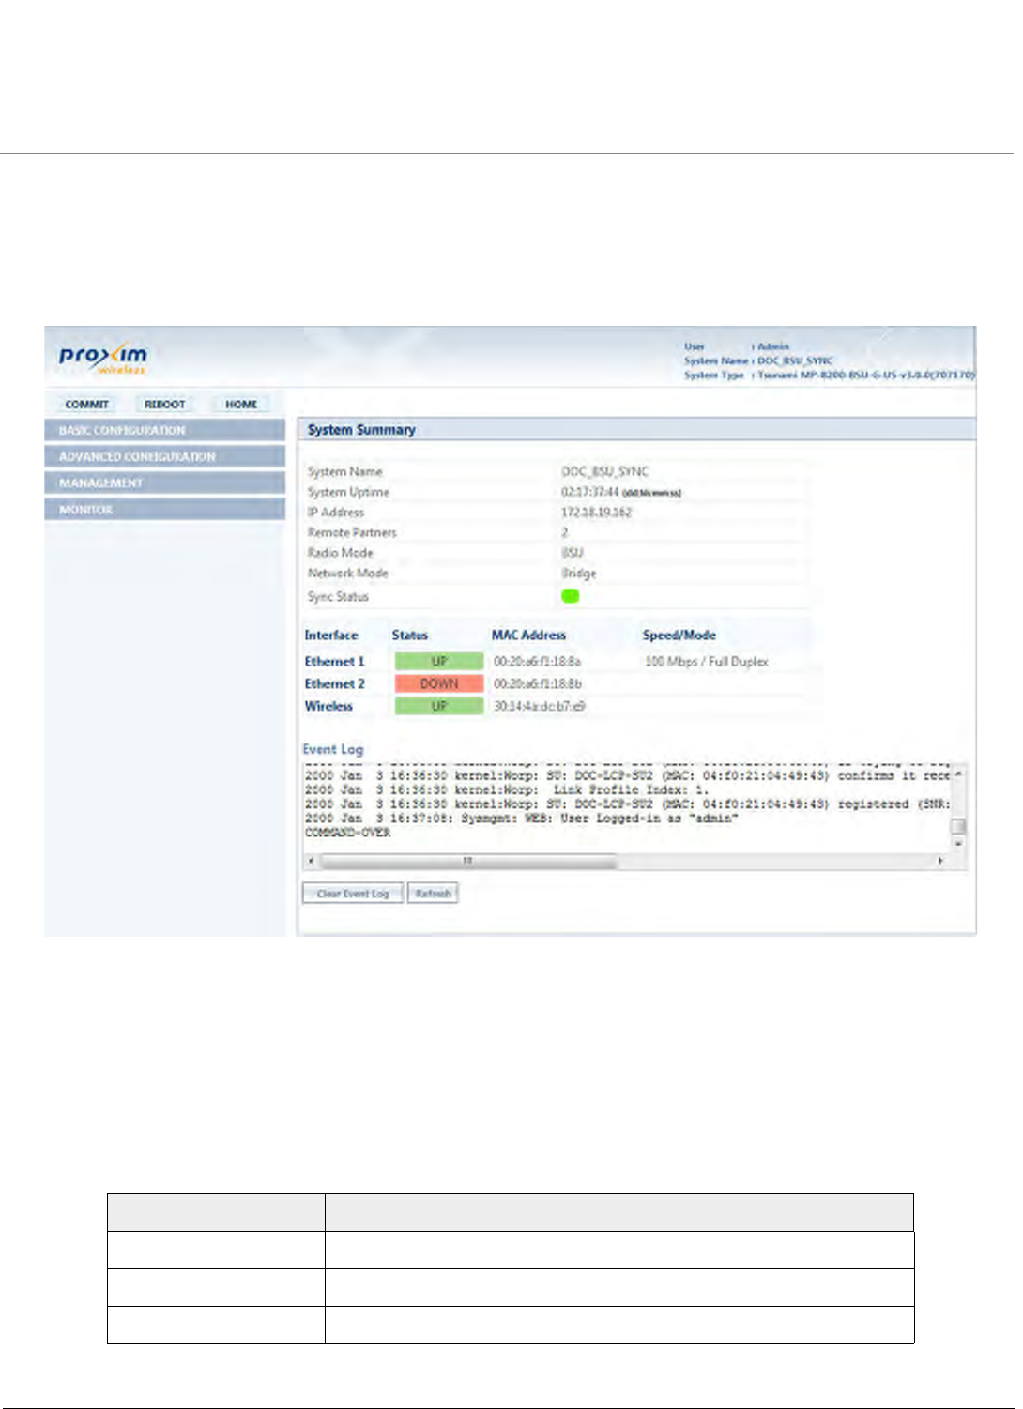Screen dimensions: 1023x1409
Task: Expand the MANAGEMENT menu
Action: pyautogui.click(x=164, y=483)
